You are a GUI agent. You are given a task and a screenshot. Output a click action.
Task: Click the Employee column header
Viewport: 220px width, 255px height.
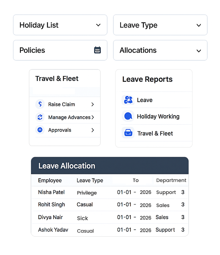[x=50, y=181]
